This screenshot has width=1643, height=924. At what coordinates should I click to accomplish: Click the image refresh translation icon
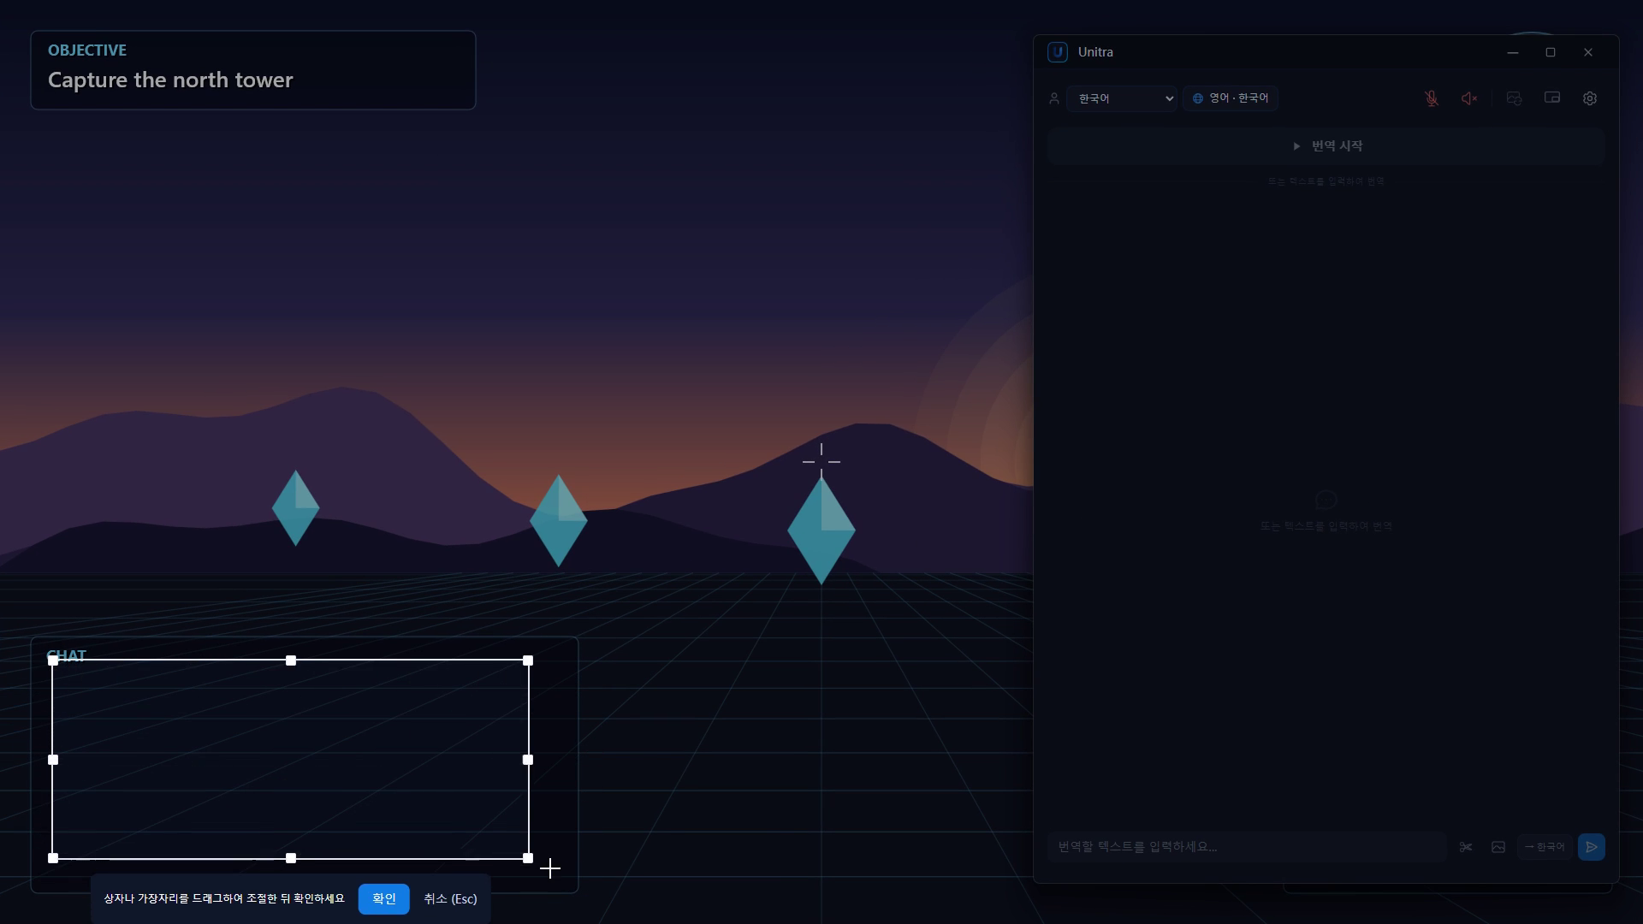pos(1514,98)
